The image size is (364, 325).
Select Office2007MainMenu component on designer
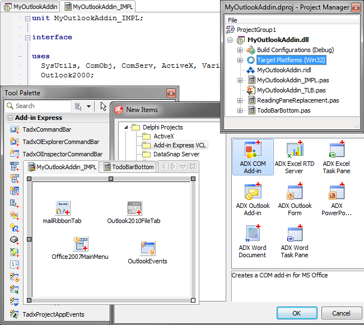point(80,248)
